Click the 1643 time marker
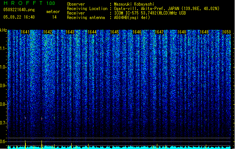235x149 pixels. click(x=70, y=32)
